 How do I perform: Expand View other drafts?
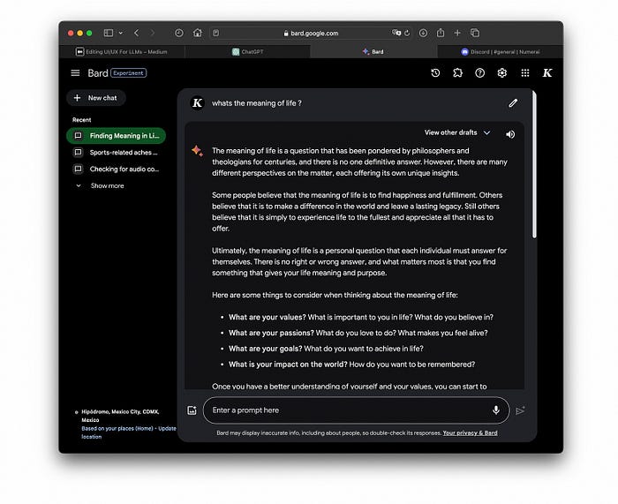tap(457, 132)
